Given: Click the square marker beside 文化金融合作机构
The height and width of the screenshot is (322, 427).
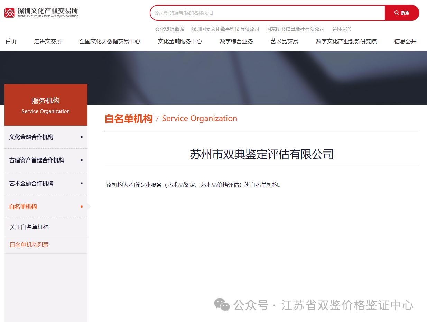Looking at the screenshot, I should [x=82, y=137].
